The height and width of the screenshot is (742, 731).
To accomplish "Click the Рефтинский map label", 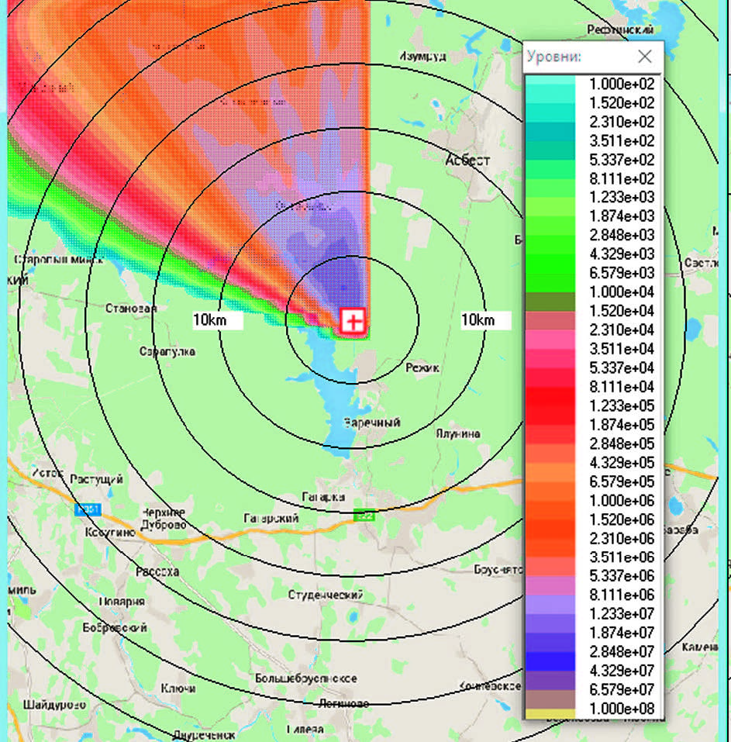I will 620,29.
